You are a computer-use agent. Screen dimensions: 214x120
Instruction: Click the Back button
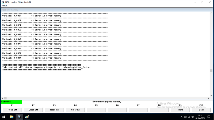coord(201,110)
